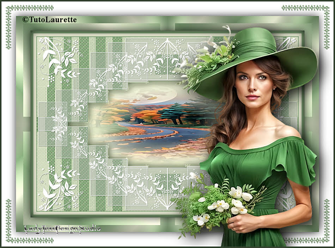Click the ©TutoLaurette watermark text

[49, 20]
